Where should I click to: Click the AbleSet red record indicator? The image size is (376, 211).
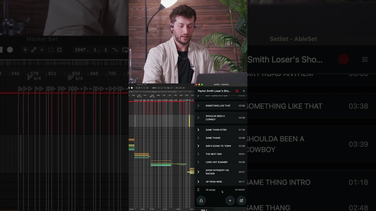point(237,91)
